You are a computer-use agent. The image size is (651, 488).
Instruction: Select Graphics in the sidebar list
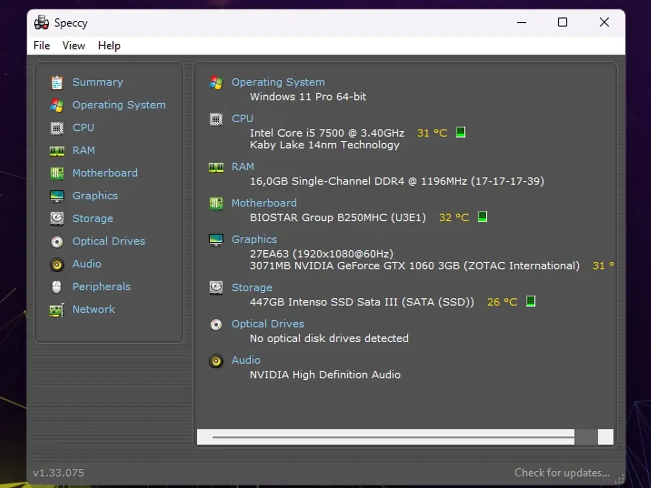click(x=95, y=196)
